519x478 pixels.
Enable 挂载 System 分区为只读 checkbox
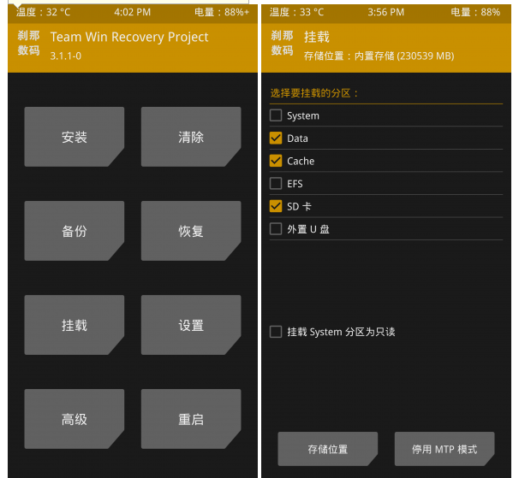(x=276, y=332)
